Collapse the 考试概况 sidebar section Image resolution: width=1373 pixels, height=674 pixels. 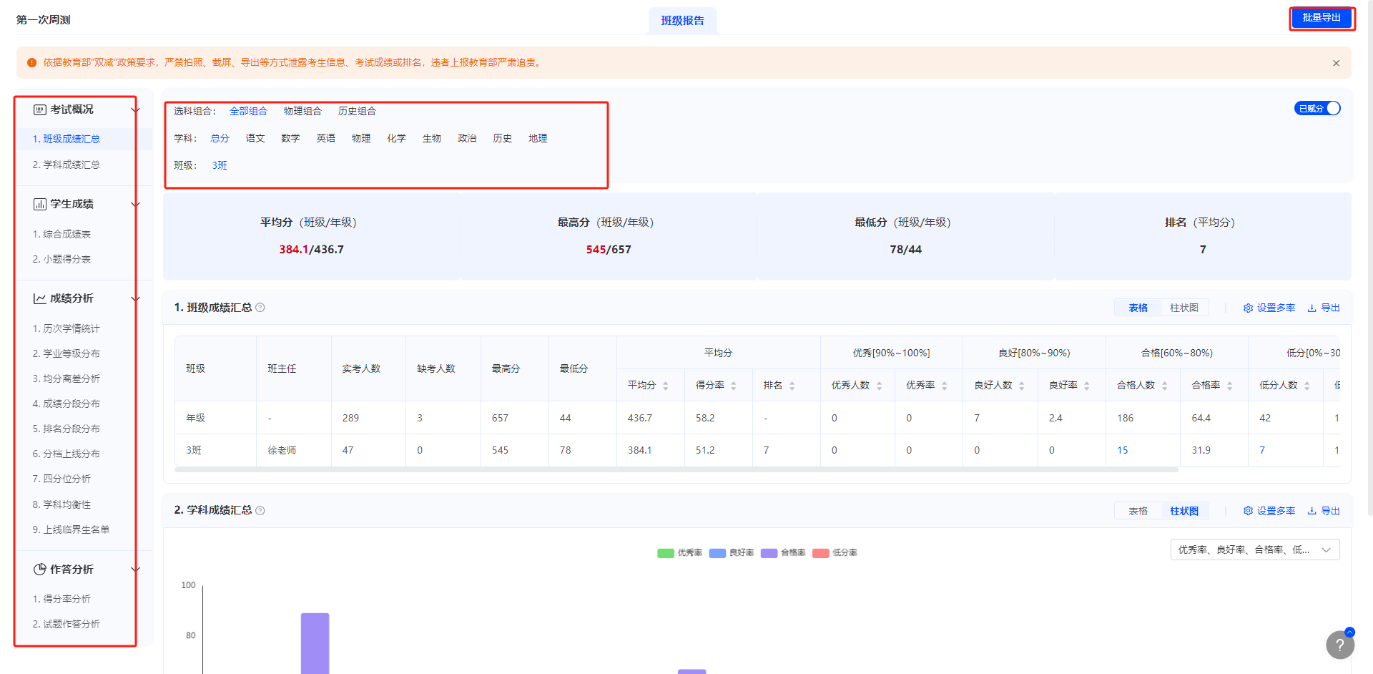pyautogui.click(x=135, y=109)
